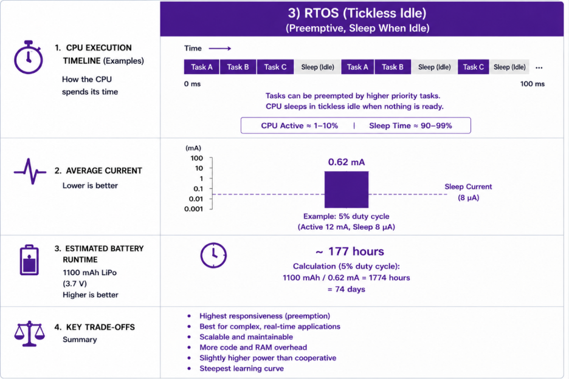Click the balance scales icon for Key Trade-offs
This screenshot has height=379, width=569.
[29, 333]
